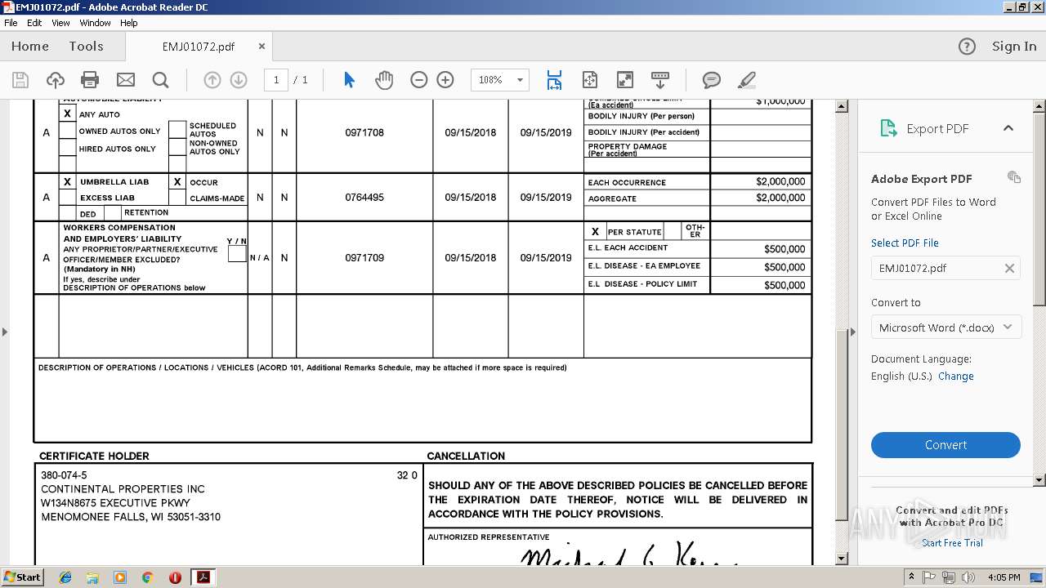Click the blue Convert button

coord(945,445)
